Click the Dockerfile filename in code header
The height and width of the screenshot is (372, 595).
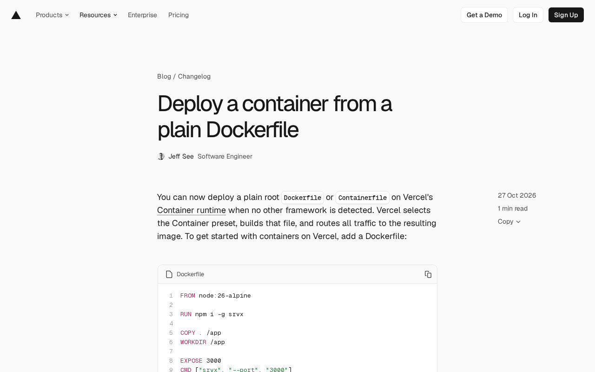pos(191,274)
